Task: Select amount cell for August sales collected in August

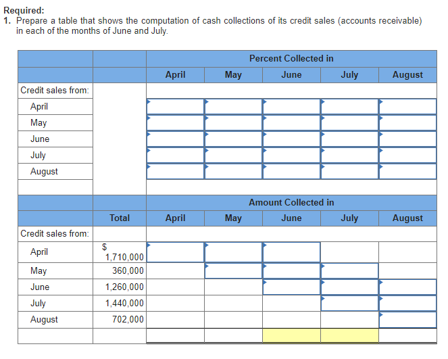Action: 407,320
